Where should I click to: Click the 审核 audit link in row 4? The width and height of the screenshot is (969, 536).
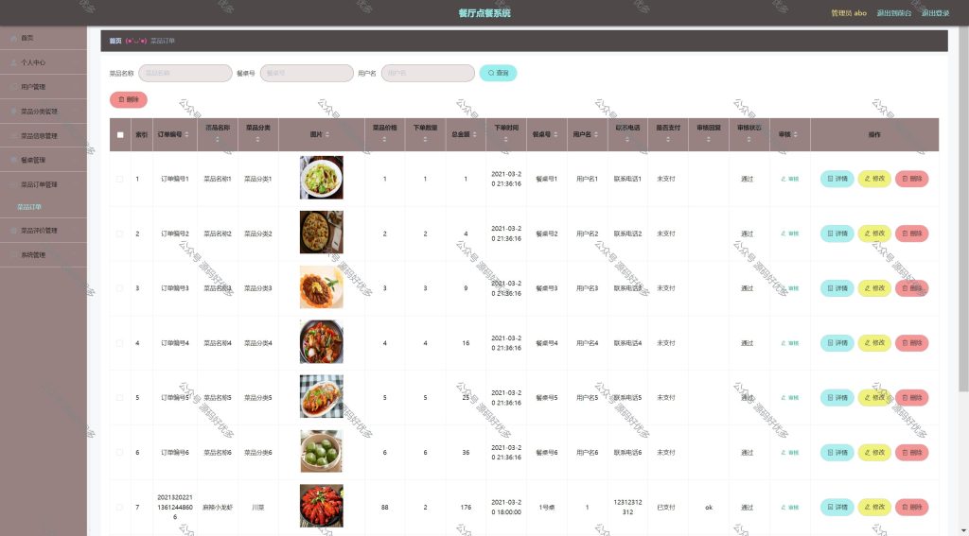point(790,343)
